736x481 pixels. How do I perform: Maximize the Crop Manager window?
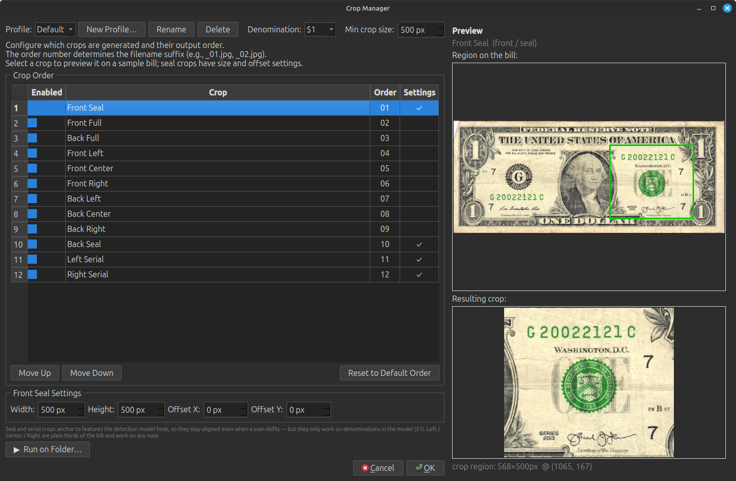[713, 8]
